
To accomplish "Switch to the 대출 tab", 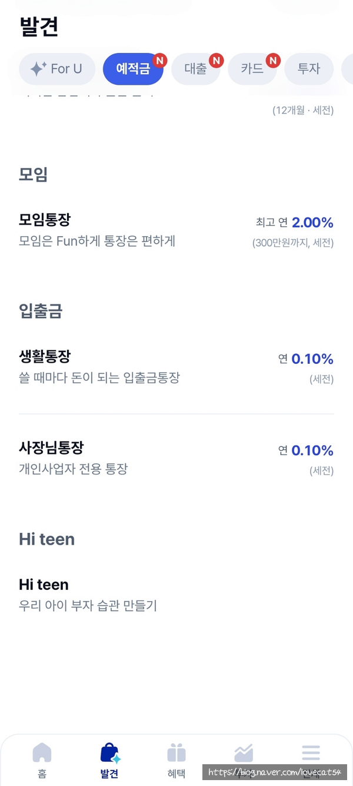I will pos(195,69).
